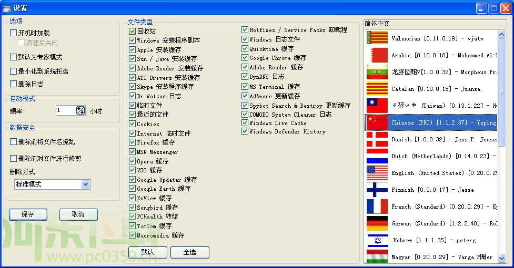Select 'English (United States)' language row

pos(431,173)
